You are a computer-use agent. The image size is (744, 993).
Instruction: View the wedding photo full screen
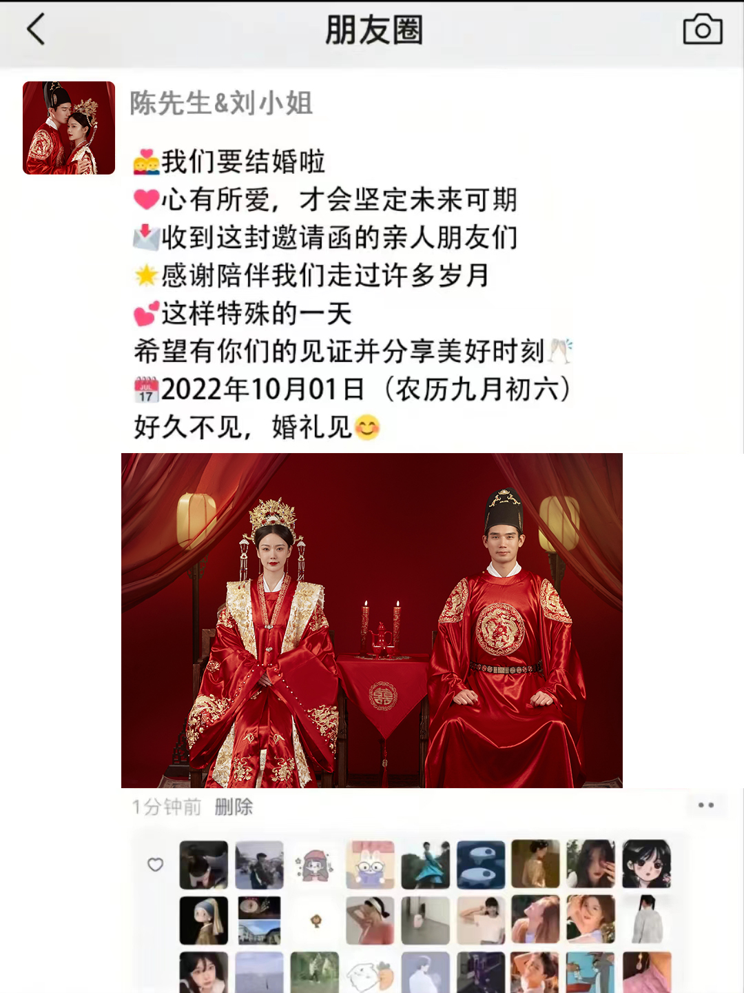[372, 620]
